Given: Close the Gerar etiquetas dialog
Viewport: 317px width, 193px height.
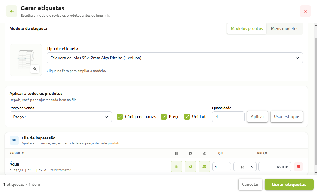Looking at the screenshot, I should [305, 11].
